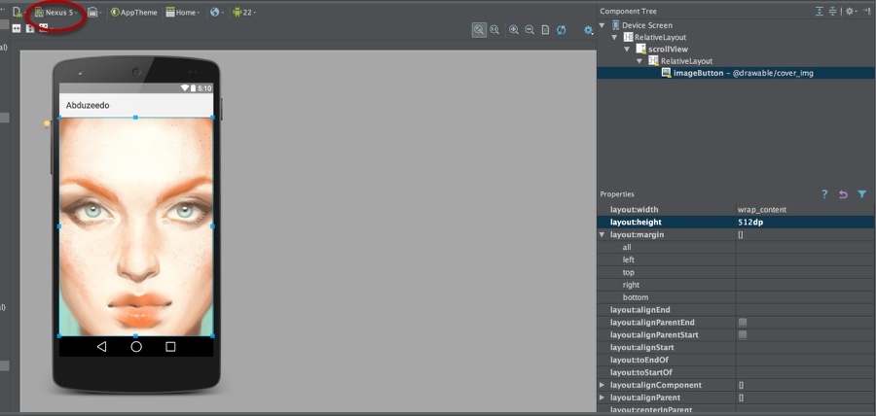Image resolution: width=876 pixels, height=416 pixels.
Task: Click the right-middle resize handle of the image
Action: (x=213, y=226)
